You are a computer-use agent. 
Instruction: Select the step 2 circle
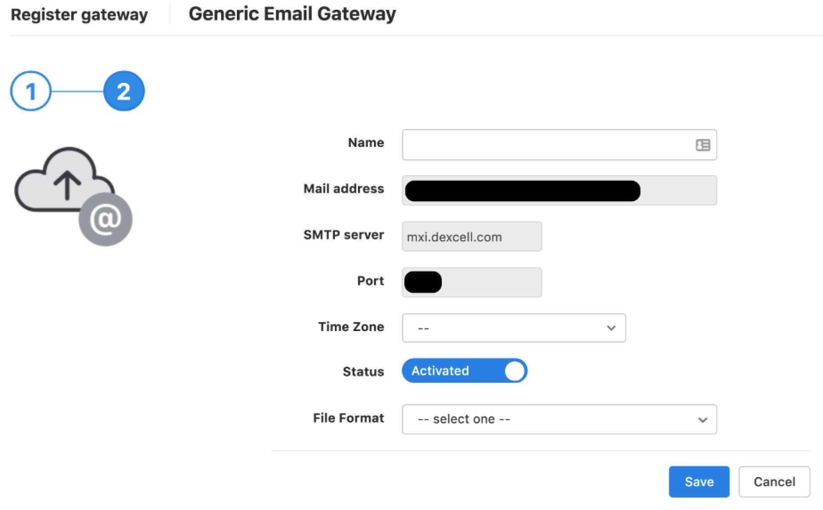click(124, 91)
